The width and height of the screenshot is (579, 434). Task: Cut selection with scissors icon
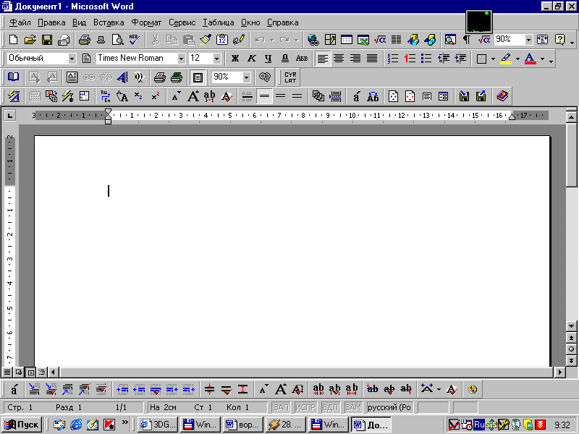156,40
